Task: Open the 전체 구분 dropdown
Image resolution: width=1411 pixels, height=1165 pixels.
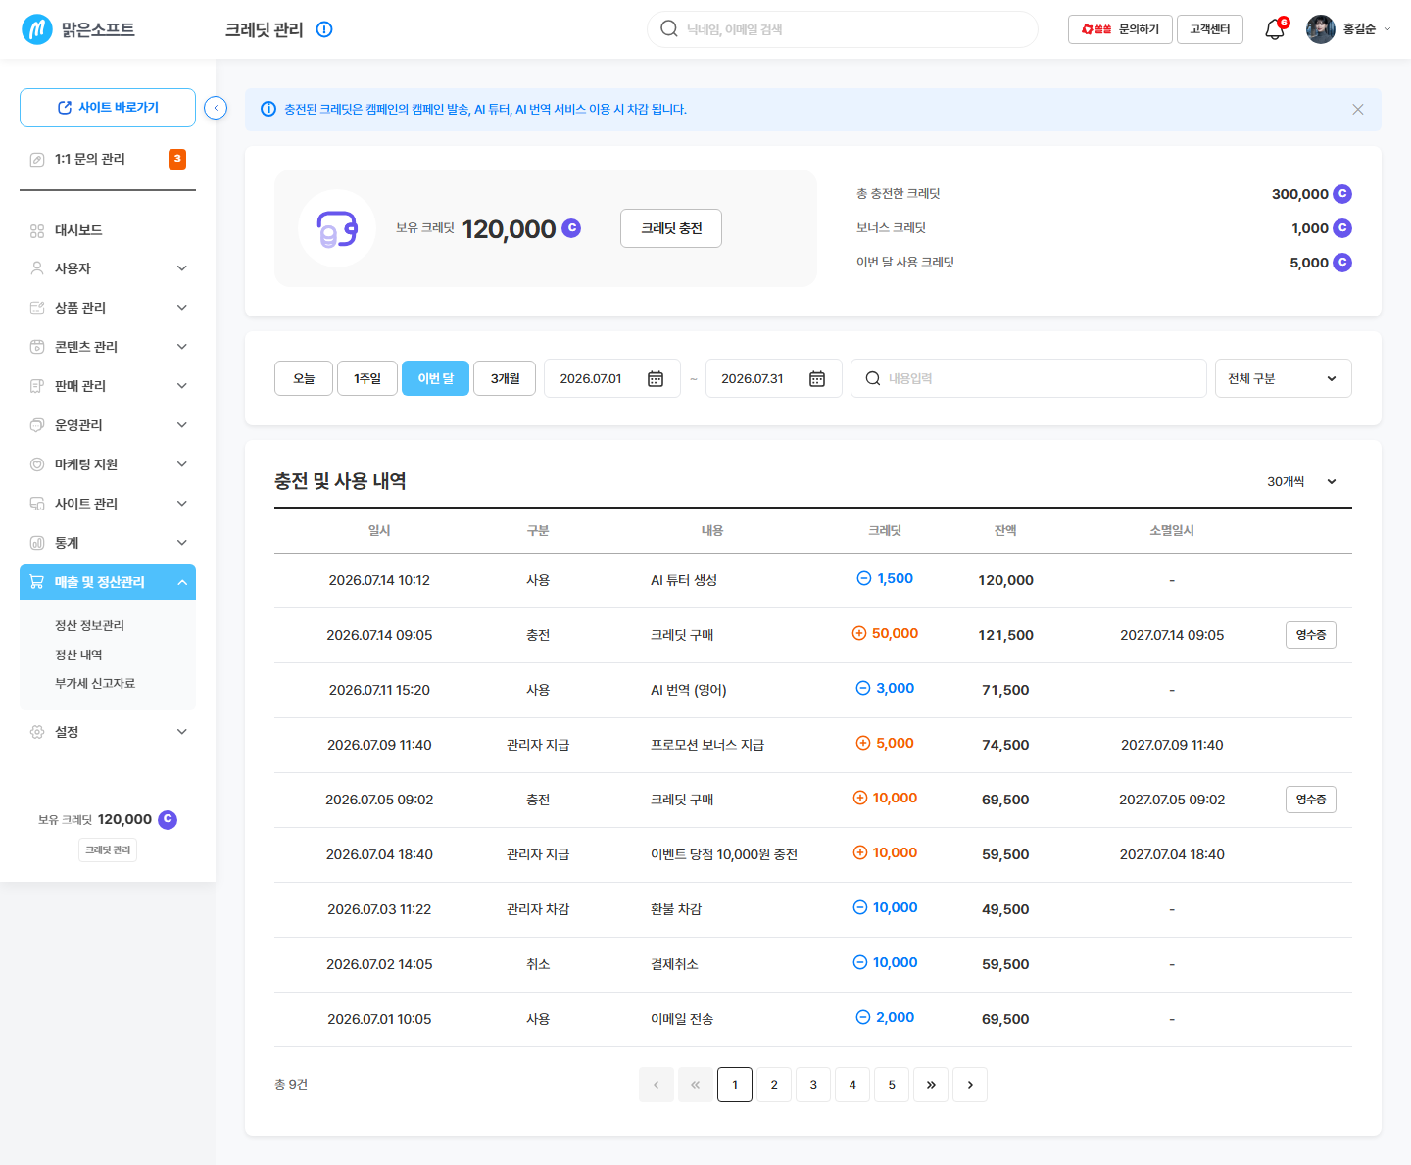Action: 1283,378
